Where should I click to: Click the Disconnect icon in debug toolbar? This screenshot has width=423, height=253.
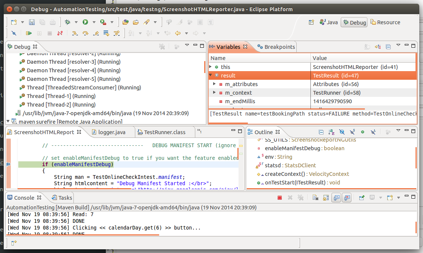point(60,33)
